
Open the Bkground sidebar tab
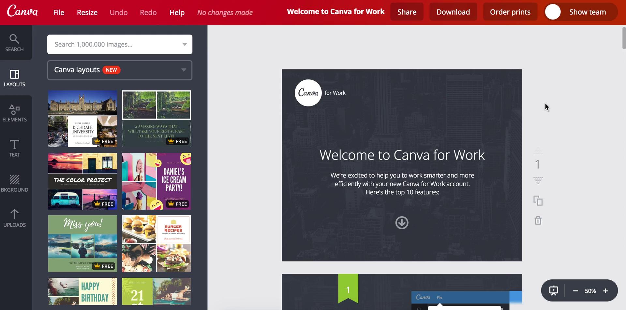pos(15,184)
